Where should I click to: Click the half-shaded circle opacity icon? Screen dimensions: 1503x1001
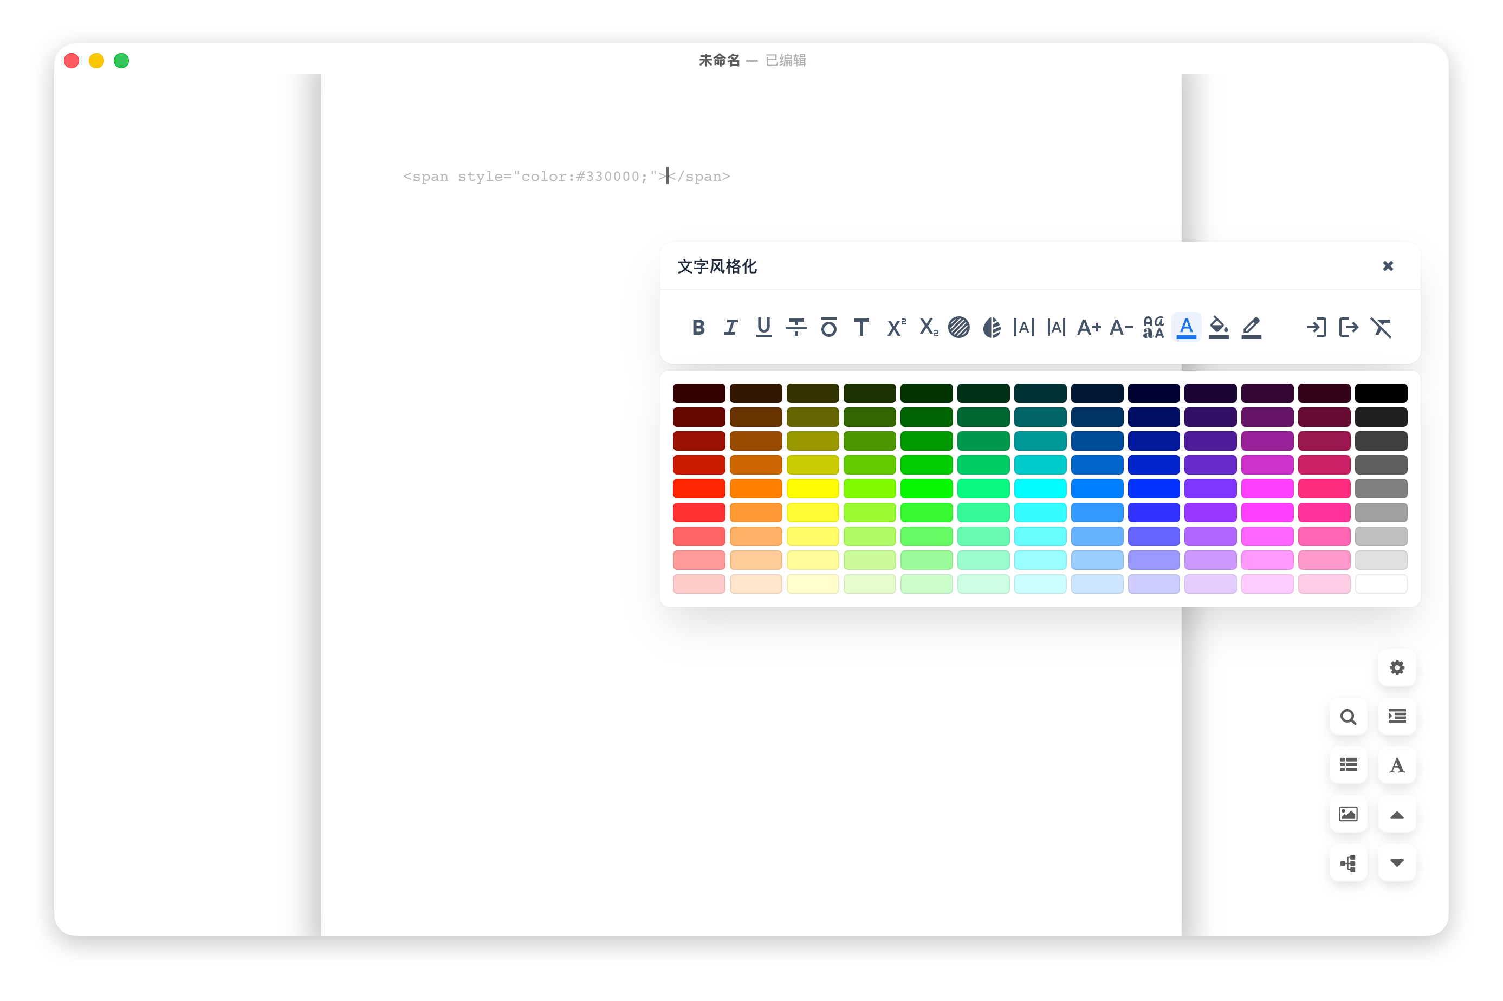tap(992, 328)
